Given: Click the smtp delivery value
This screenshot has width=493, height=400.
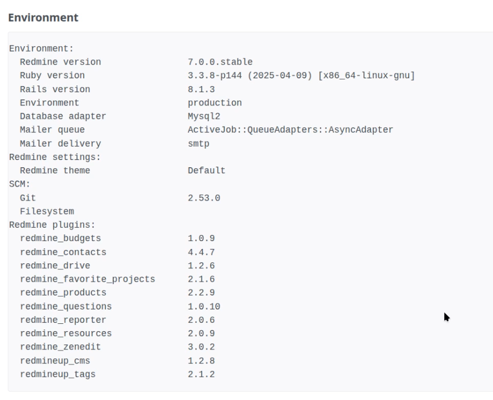Looking at the screenshot, I should tap(199, 144).
